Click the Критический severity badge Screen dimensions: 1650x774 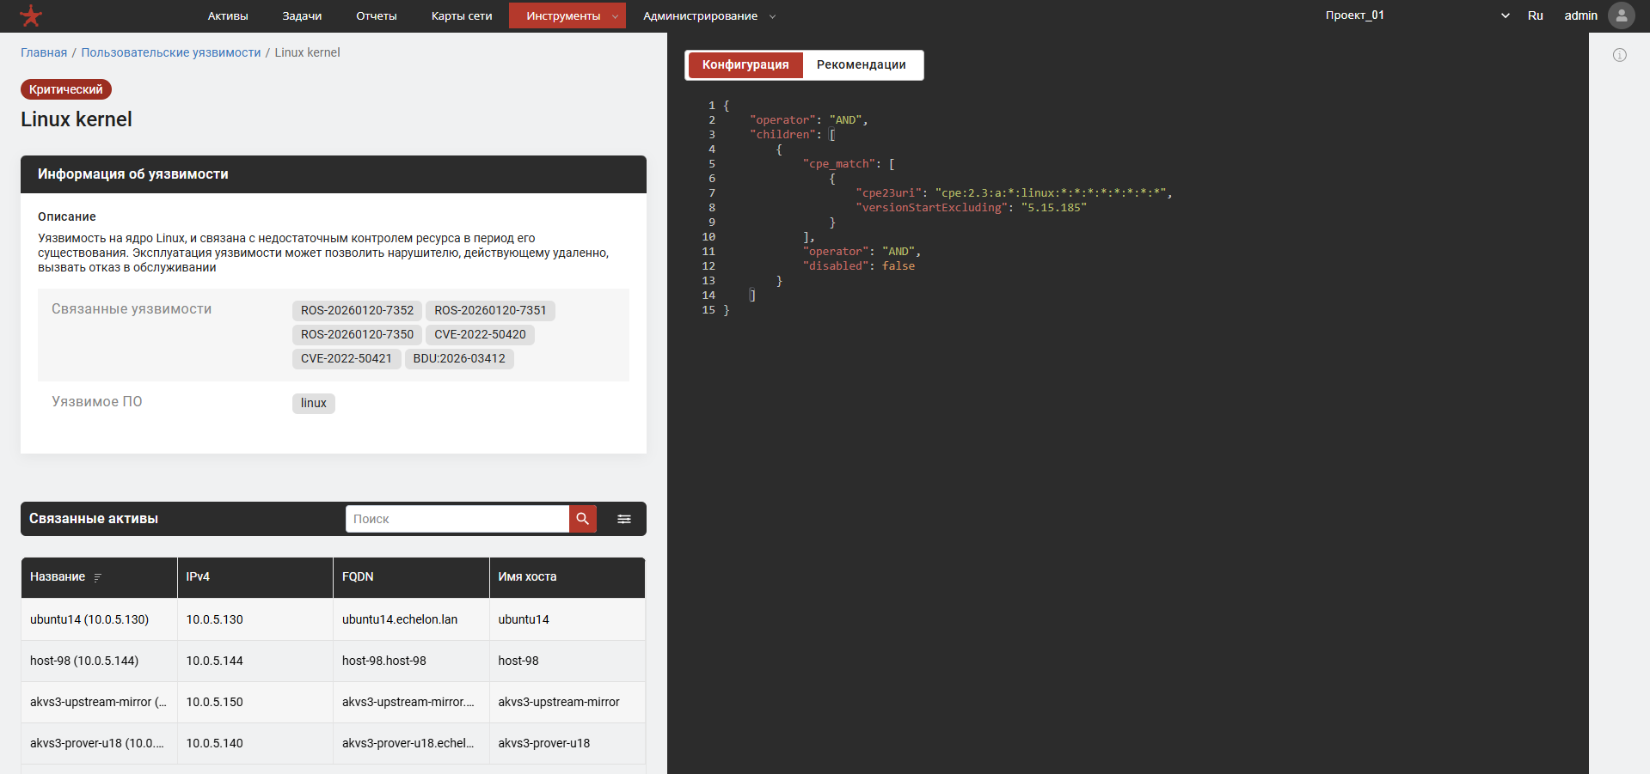coord(66,89)
